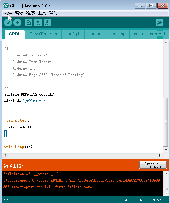Click the Arduino logo in title bar

6,6
